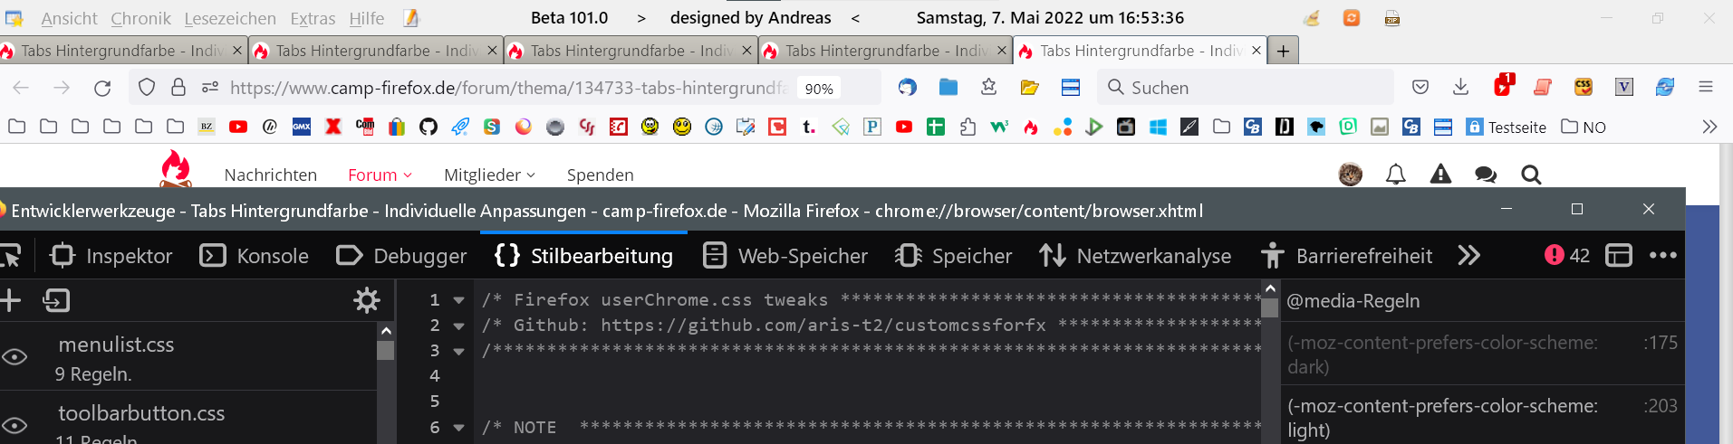Open style editor options gear
1733x444 pixels.
[x=366, y=300]
